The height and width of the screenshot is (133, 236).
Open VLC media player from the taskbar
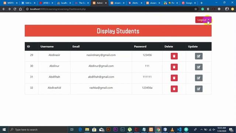(x=172, y=130)
